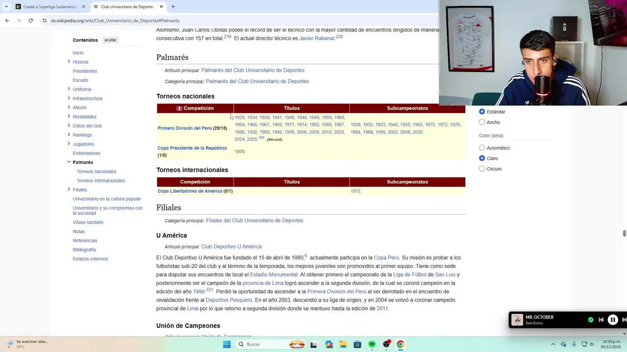This screenshot has height=352, width=627.
Task: Open Google Chrome from the taskbar
Action: [401, 344]
